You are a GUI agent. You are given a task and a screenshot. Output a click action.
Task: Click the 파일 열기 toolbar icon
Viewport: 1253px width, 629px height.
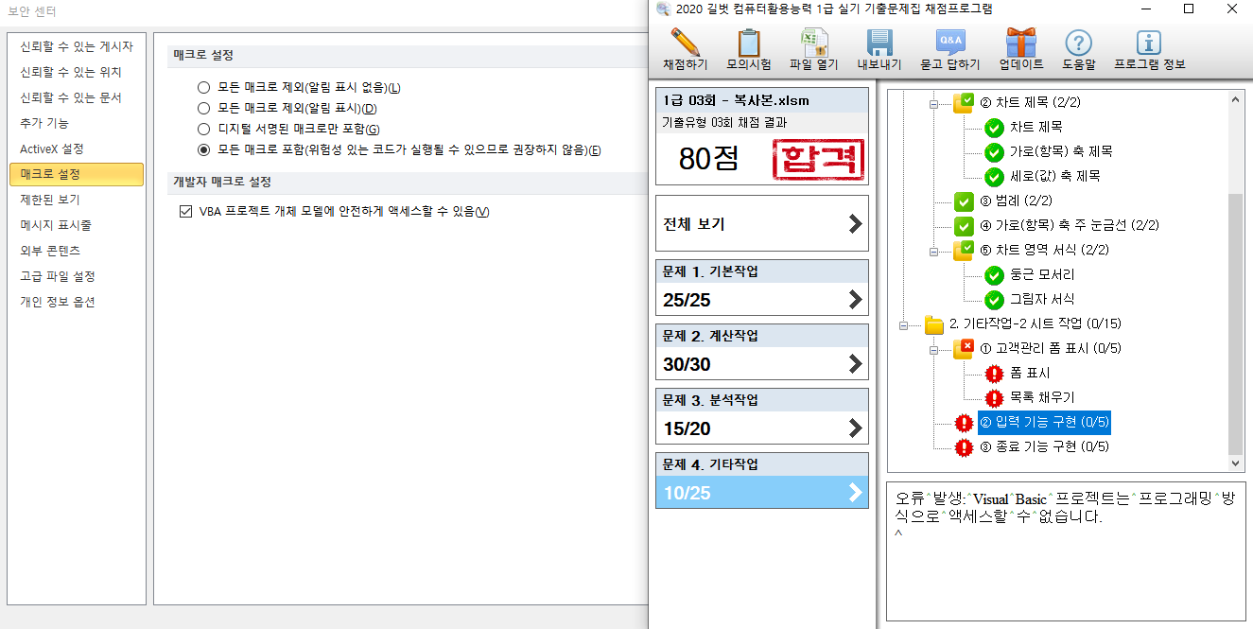[x=814, y=44]
